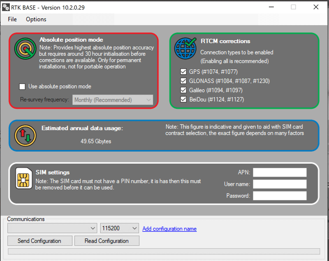Uncheck the BeiDou corrections checkbox
The image size is (329, 261).
[183, 99]
